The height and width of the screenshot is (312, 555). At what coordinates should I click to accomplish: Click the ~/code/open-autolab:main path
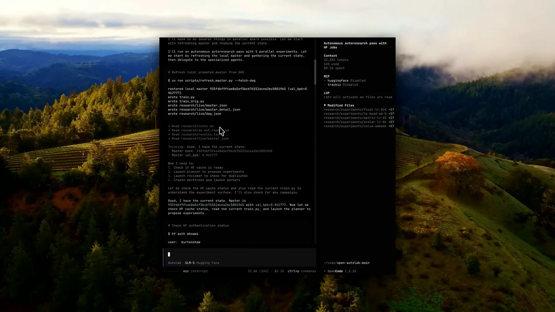[347, 263]
